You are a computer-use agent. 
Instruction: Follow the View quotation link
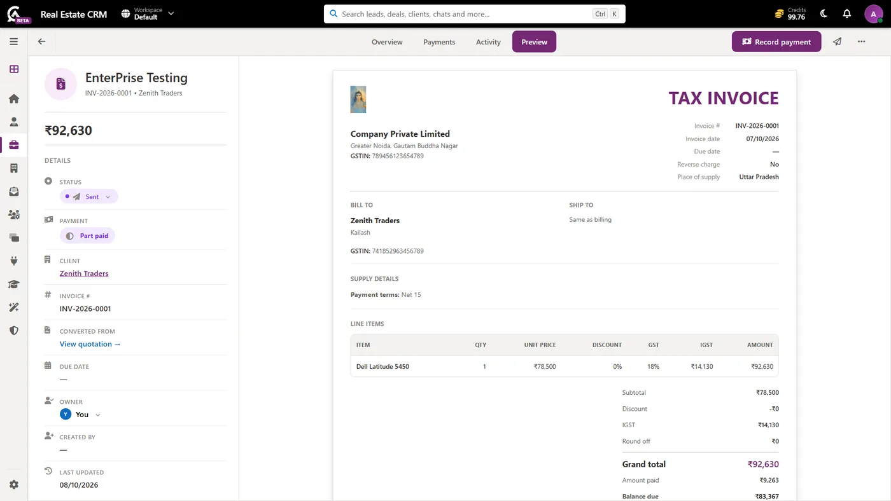click(90, 344)
